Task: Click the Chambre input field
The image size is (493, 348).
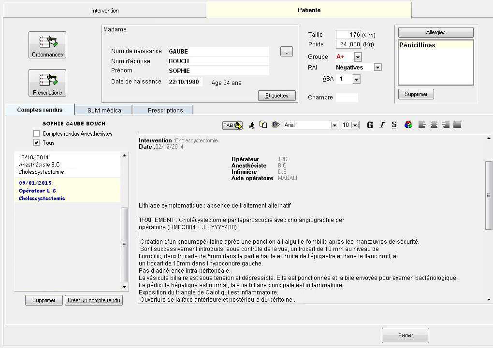Action: tap(347, 97)
